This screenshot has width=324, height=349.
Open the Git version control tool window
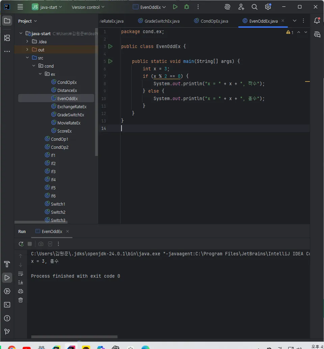tap(7, 332)
